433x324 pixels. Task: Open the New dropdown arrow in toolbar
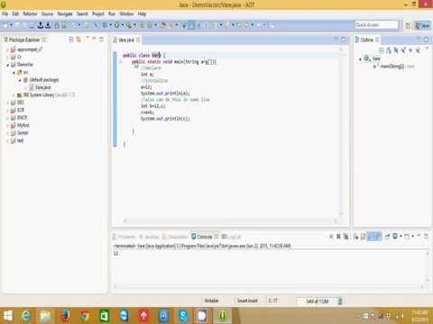pos(11,25)
